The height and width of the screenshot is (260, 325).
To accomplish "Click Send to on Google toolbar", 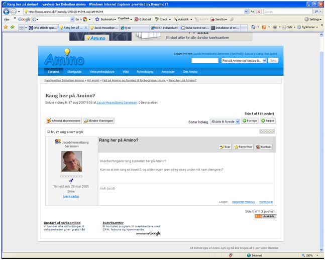I will (x=219, y=19).
